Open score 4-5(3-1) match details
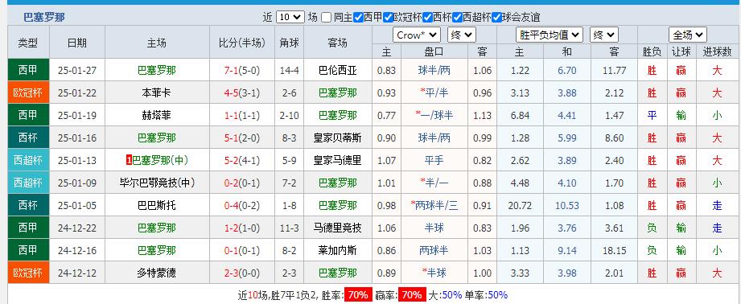Viewport: 741px width, 304px height. point(242,93)
